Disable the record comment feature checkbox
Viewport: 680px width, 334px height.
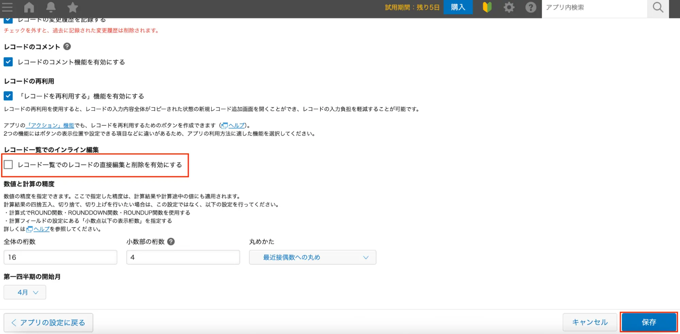click(7, 62)
